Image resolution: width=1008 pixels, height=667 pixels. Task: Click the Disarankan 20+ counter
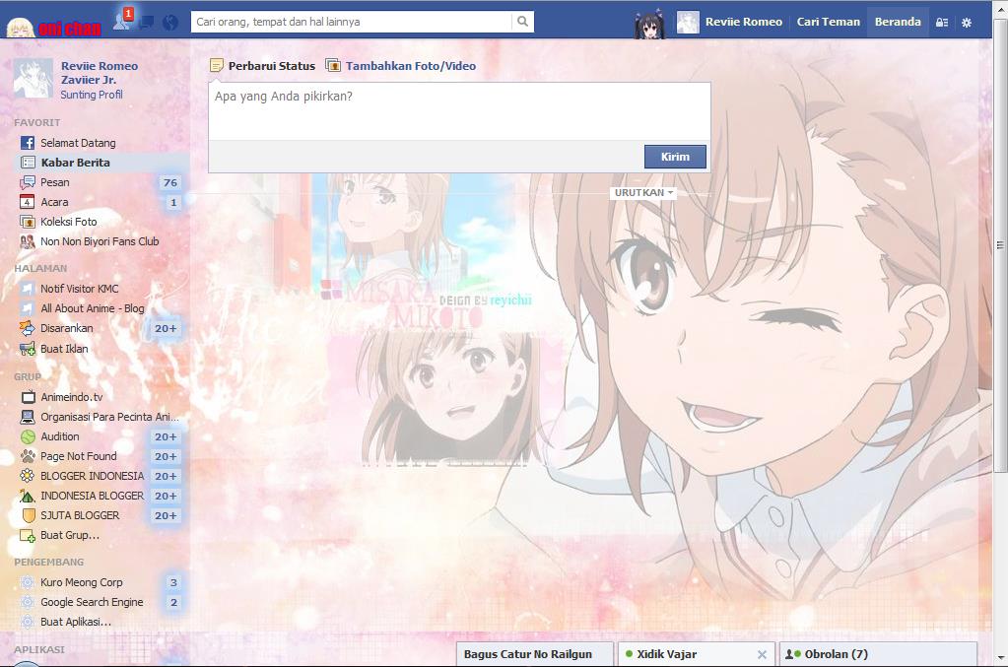166,328
